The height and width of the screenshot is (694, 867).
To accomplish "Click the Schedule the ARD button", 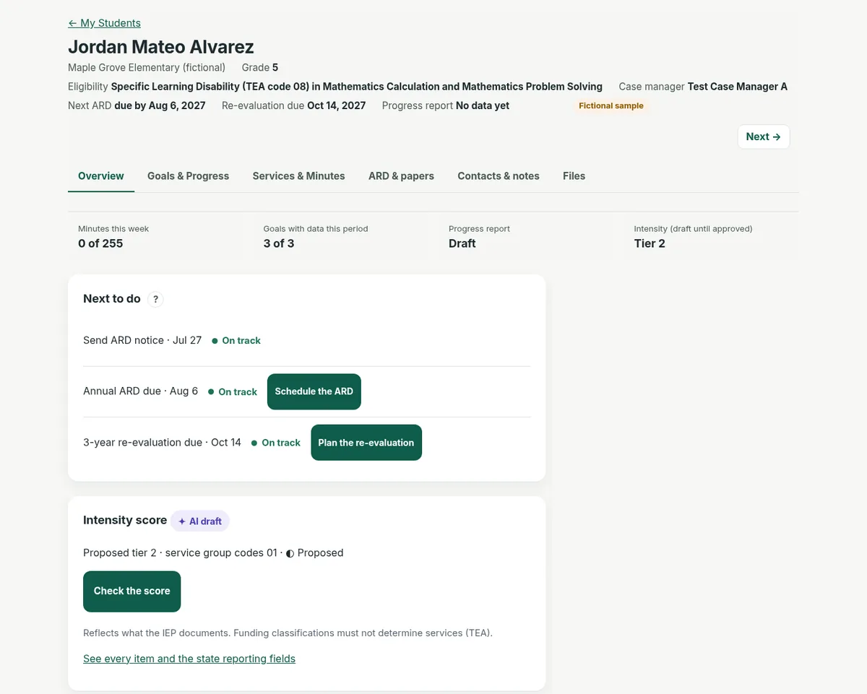I will pyautogui.click(x=314, y=391).
